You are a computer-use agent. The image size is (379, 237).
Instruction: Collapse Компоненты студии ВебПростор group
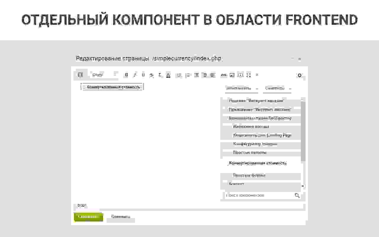[261, 118]
